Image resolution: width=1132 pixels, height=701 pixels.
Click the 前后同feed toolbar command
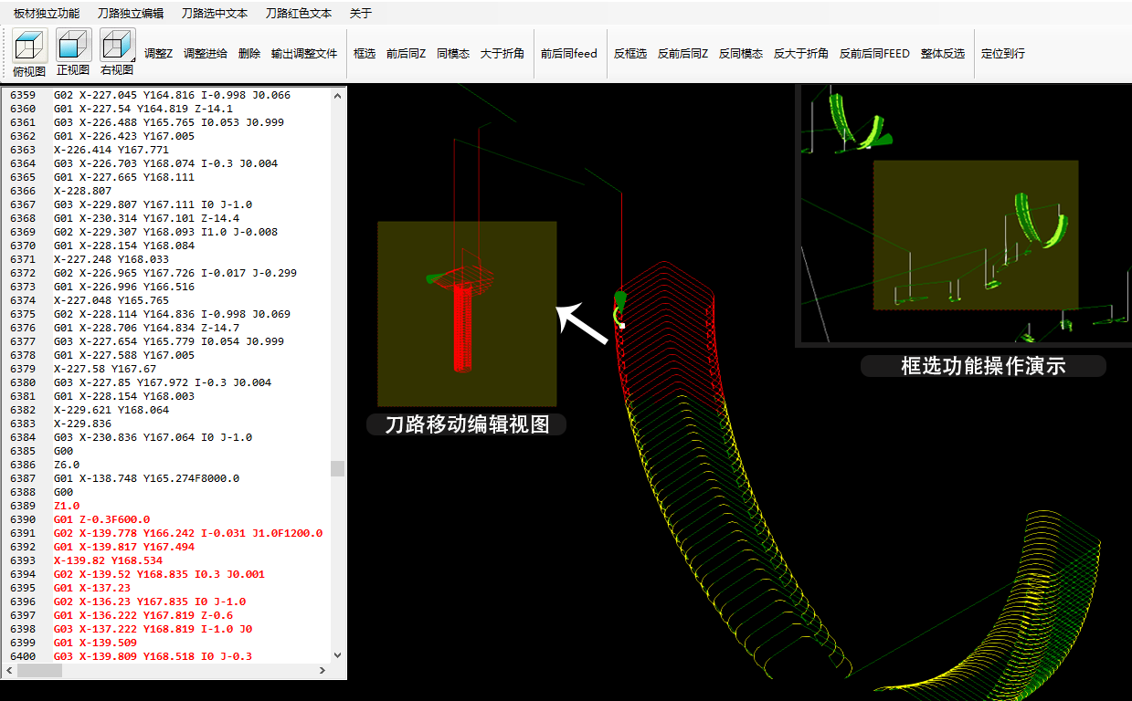pos(569,53)
